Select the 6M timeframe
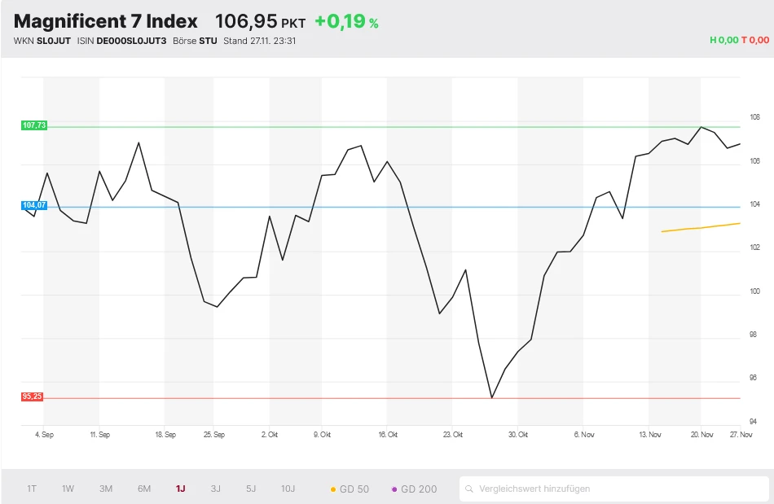This screenshot has width=774, height=504. point(143,489)
